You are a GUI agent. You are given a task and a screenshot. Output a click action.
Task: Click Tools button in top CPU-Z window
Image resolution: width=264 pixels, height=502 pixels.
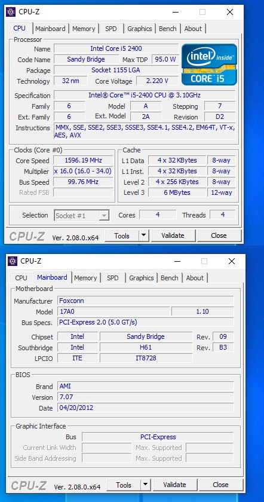pos(122,236)
